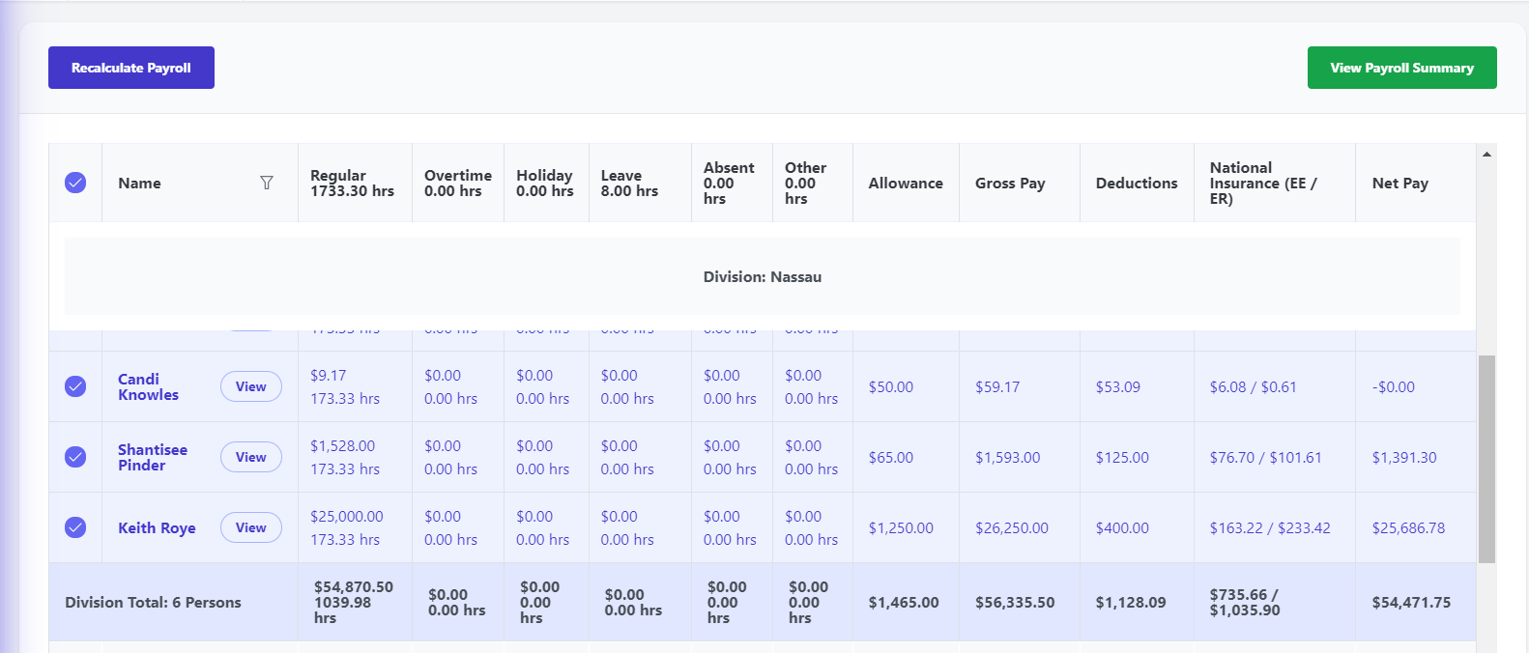Select Candi Knowles gross pay $59.17

pos(997,386)
